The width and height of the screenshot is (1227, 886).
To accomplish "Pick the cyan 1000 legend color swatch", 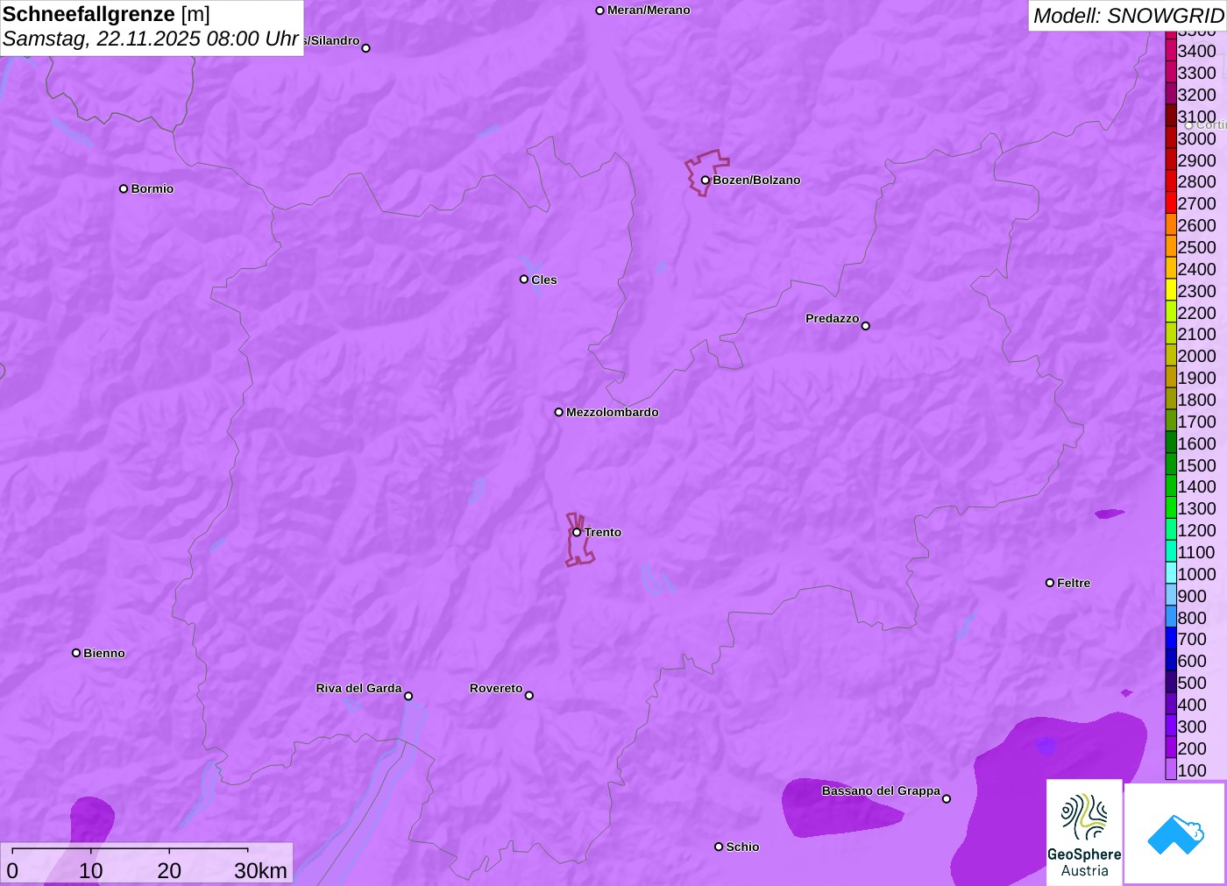I will tap(1171, 574).
